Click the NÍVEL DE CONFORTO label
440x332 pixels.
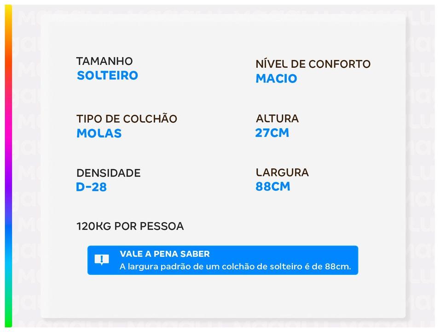(313, 64)
